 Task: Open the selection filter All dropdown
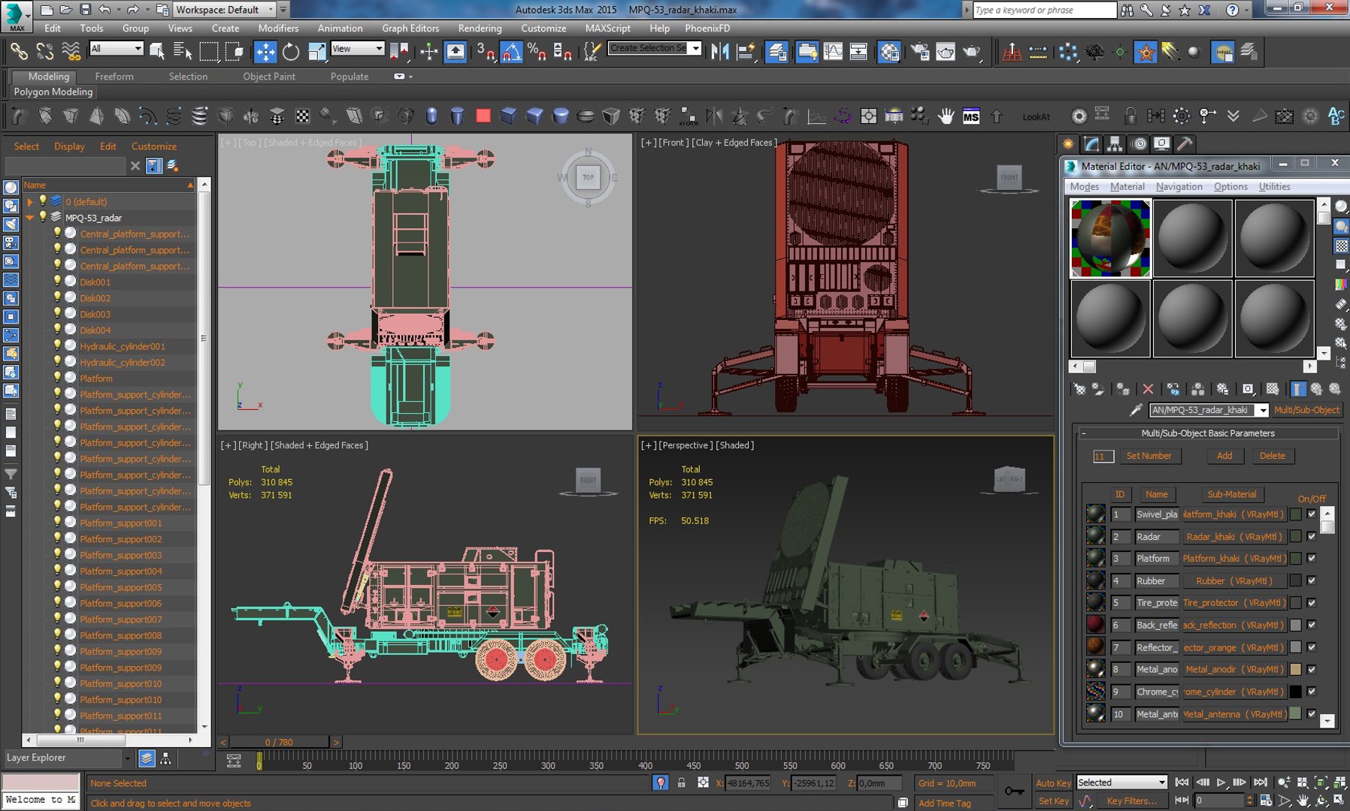click(117, 49)
